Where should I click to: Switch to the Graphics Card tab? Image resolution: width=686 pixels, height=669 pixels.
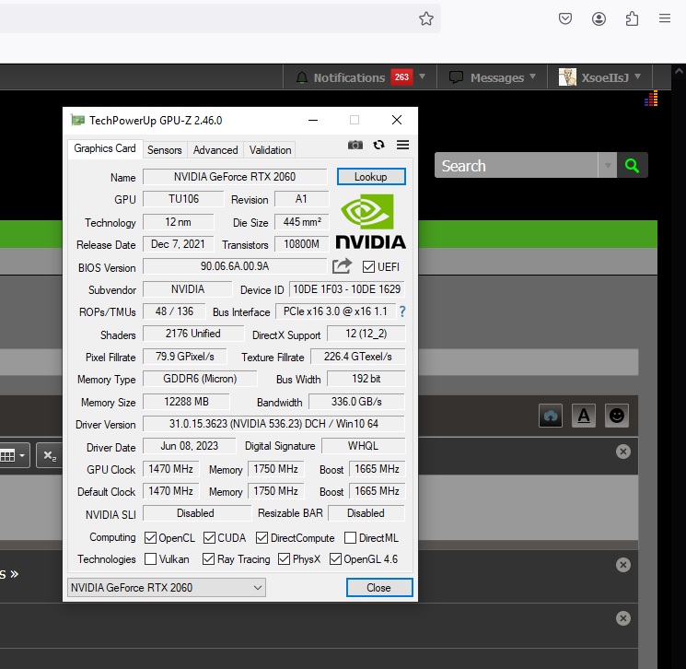(x=105, y=148)
